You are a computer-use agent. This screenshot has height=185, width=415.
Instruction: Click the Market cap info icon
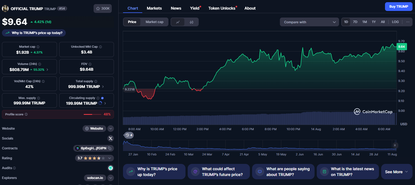tap(38, 47)
